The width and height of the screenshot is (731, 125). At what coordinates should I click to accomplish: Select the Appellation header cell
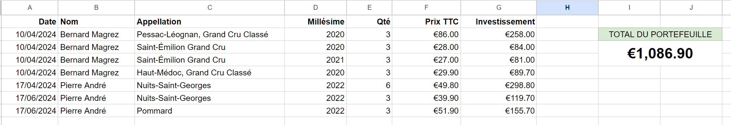[x=210, y=22]
